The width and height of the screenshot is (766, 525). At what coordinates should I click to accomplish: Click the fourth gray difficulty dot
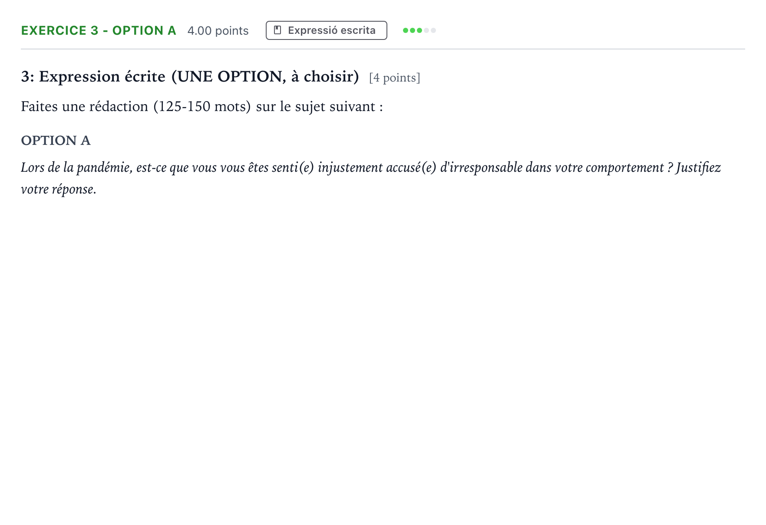pyautogui.click(x=426, y=30)
